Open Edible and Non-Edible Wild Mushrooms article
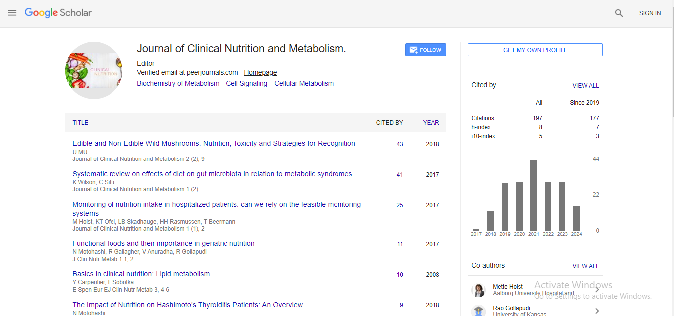This screenshot has width=674, height=316. (x=214, y=143)
